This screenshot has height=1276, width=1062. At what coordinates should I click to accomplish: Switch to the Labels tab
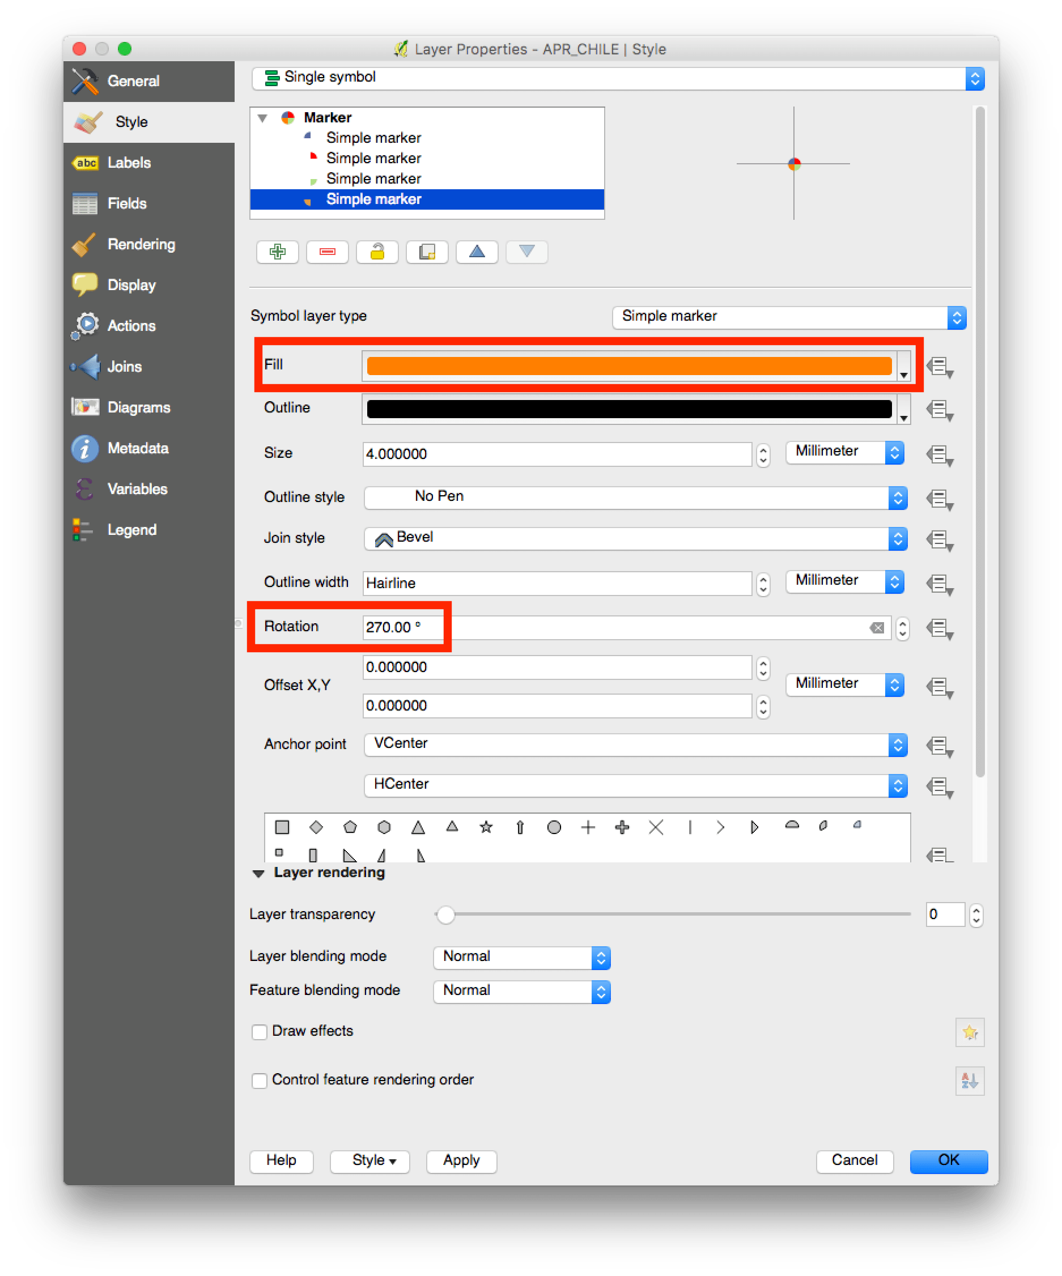(x=149, y=163)
